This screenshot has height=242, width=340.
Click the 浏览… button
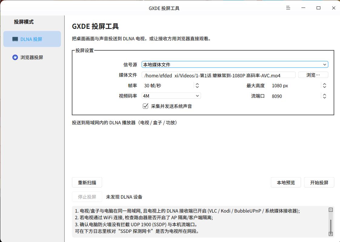(x=313, y=75)
